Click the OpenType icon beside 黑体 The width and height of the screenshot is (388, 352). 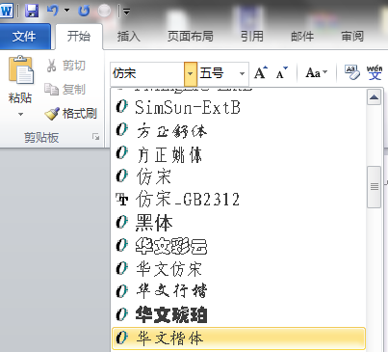[122, 222]
